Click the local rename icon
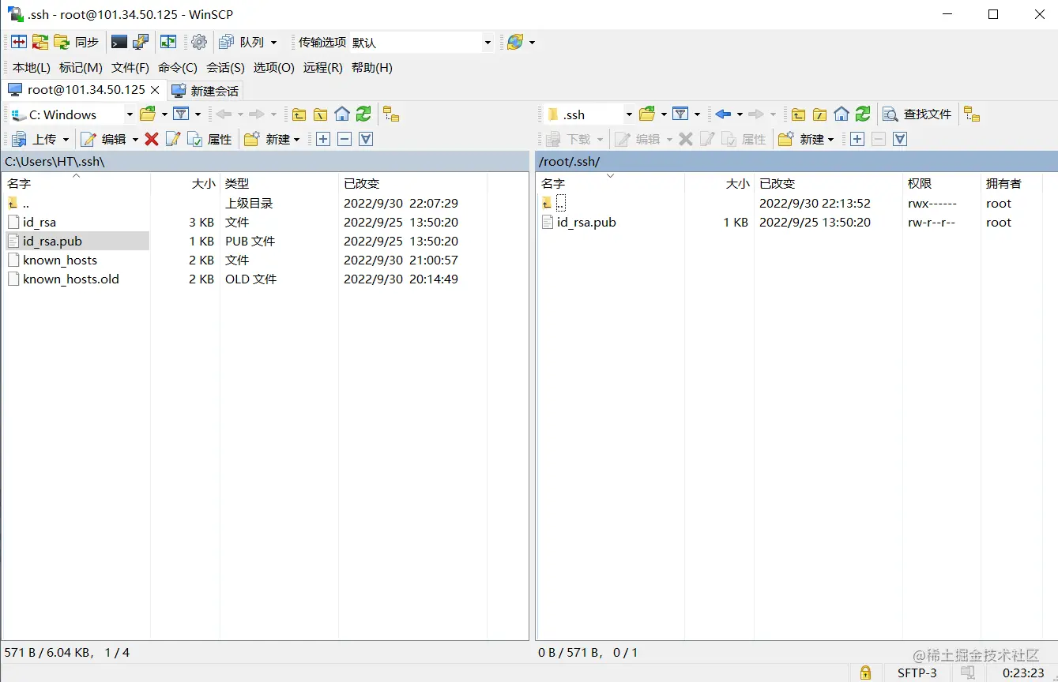Screen dimensions: 1058x682 173,139
